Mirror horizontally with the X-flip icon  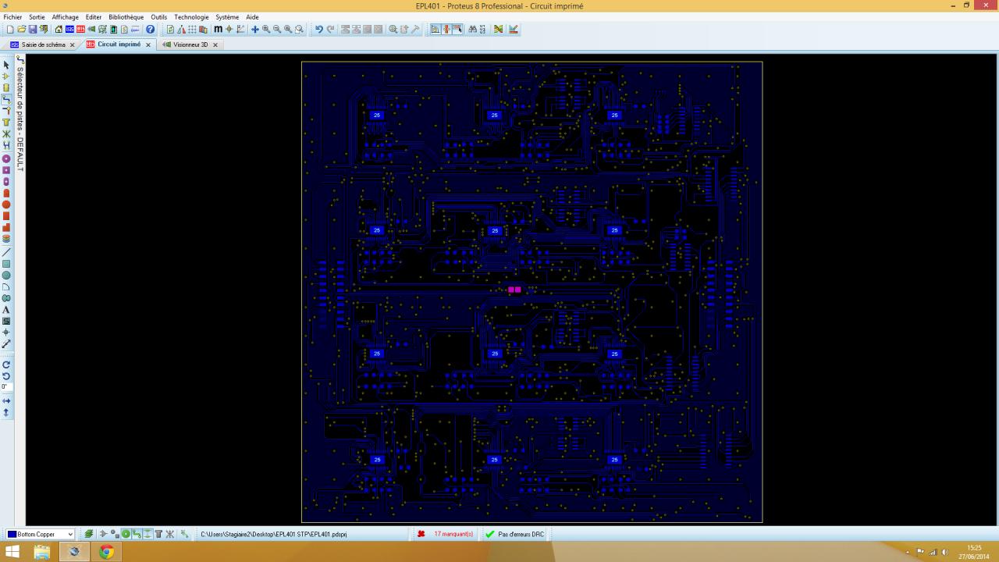coord(6,401)
